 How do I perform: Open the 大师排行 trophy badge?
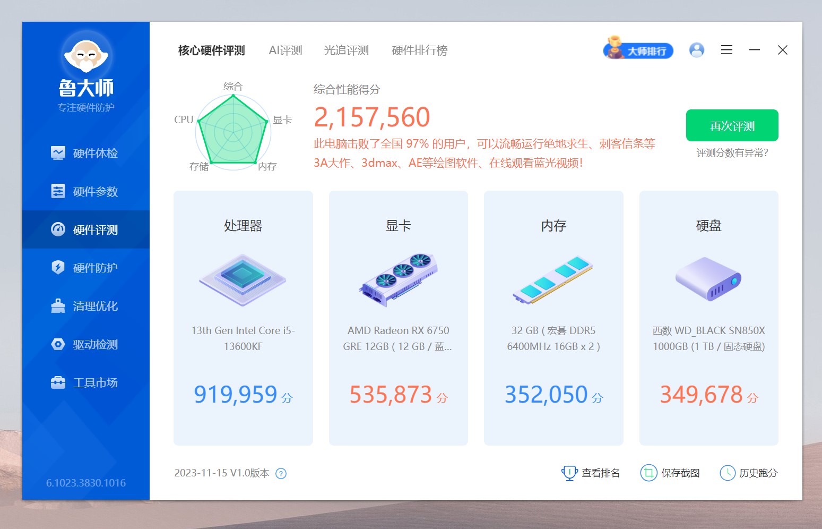638,49
